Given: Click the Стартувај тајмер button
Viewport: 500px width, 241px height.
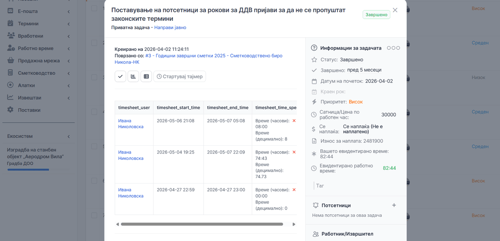Looking at the screenshot, I should point(180,77).
